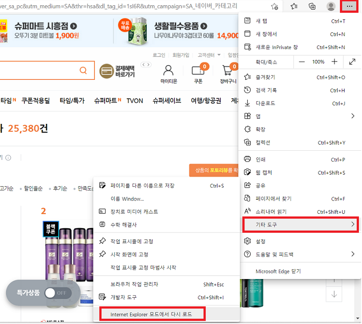Click the 회원가입 link
Screen dimensions: 362x324
point(181,55)
